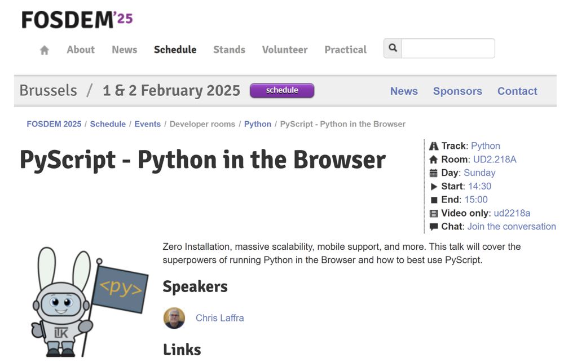564x362 pixels.
Task: Click the PyScript - Python in the Browser breadcrumb
Action: click(343, 124)
